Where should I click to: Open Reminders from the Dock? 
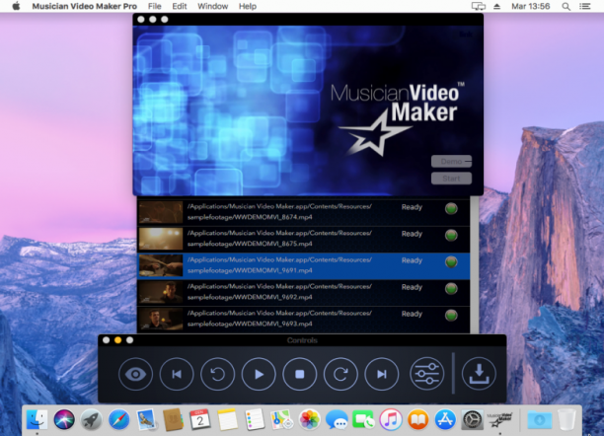pyautogui.click(x=255, y=419)
